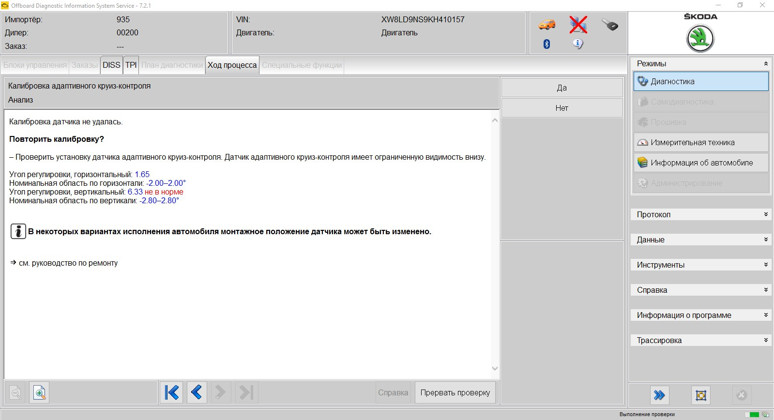Click the dealer number 00200
Viewport: 774px width, 420px height.
coord(127,32)
